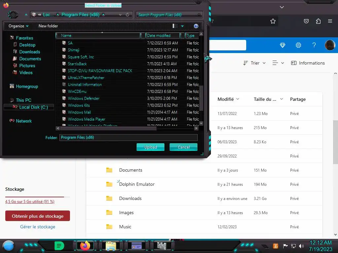Viewport: 338px width, 253px height.
Task: Expand the address bar history dropdown
Action: [120, 15]
